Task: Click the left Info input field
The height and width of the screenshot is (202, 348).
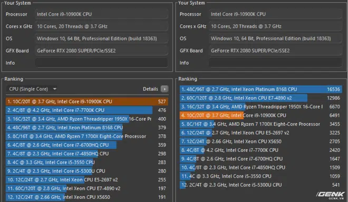Action: (101, 63)
